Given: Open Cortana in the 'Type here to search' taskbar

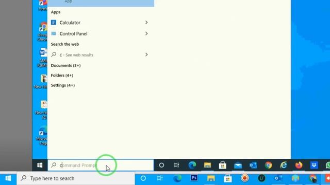Looking at the screenshot, I should [143, 178].
